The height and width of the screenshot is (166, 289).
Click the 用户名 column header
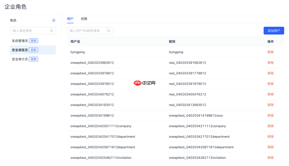point(75,41)
